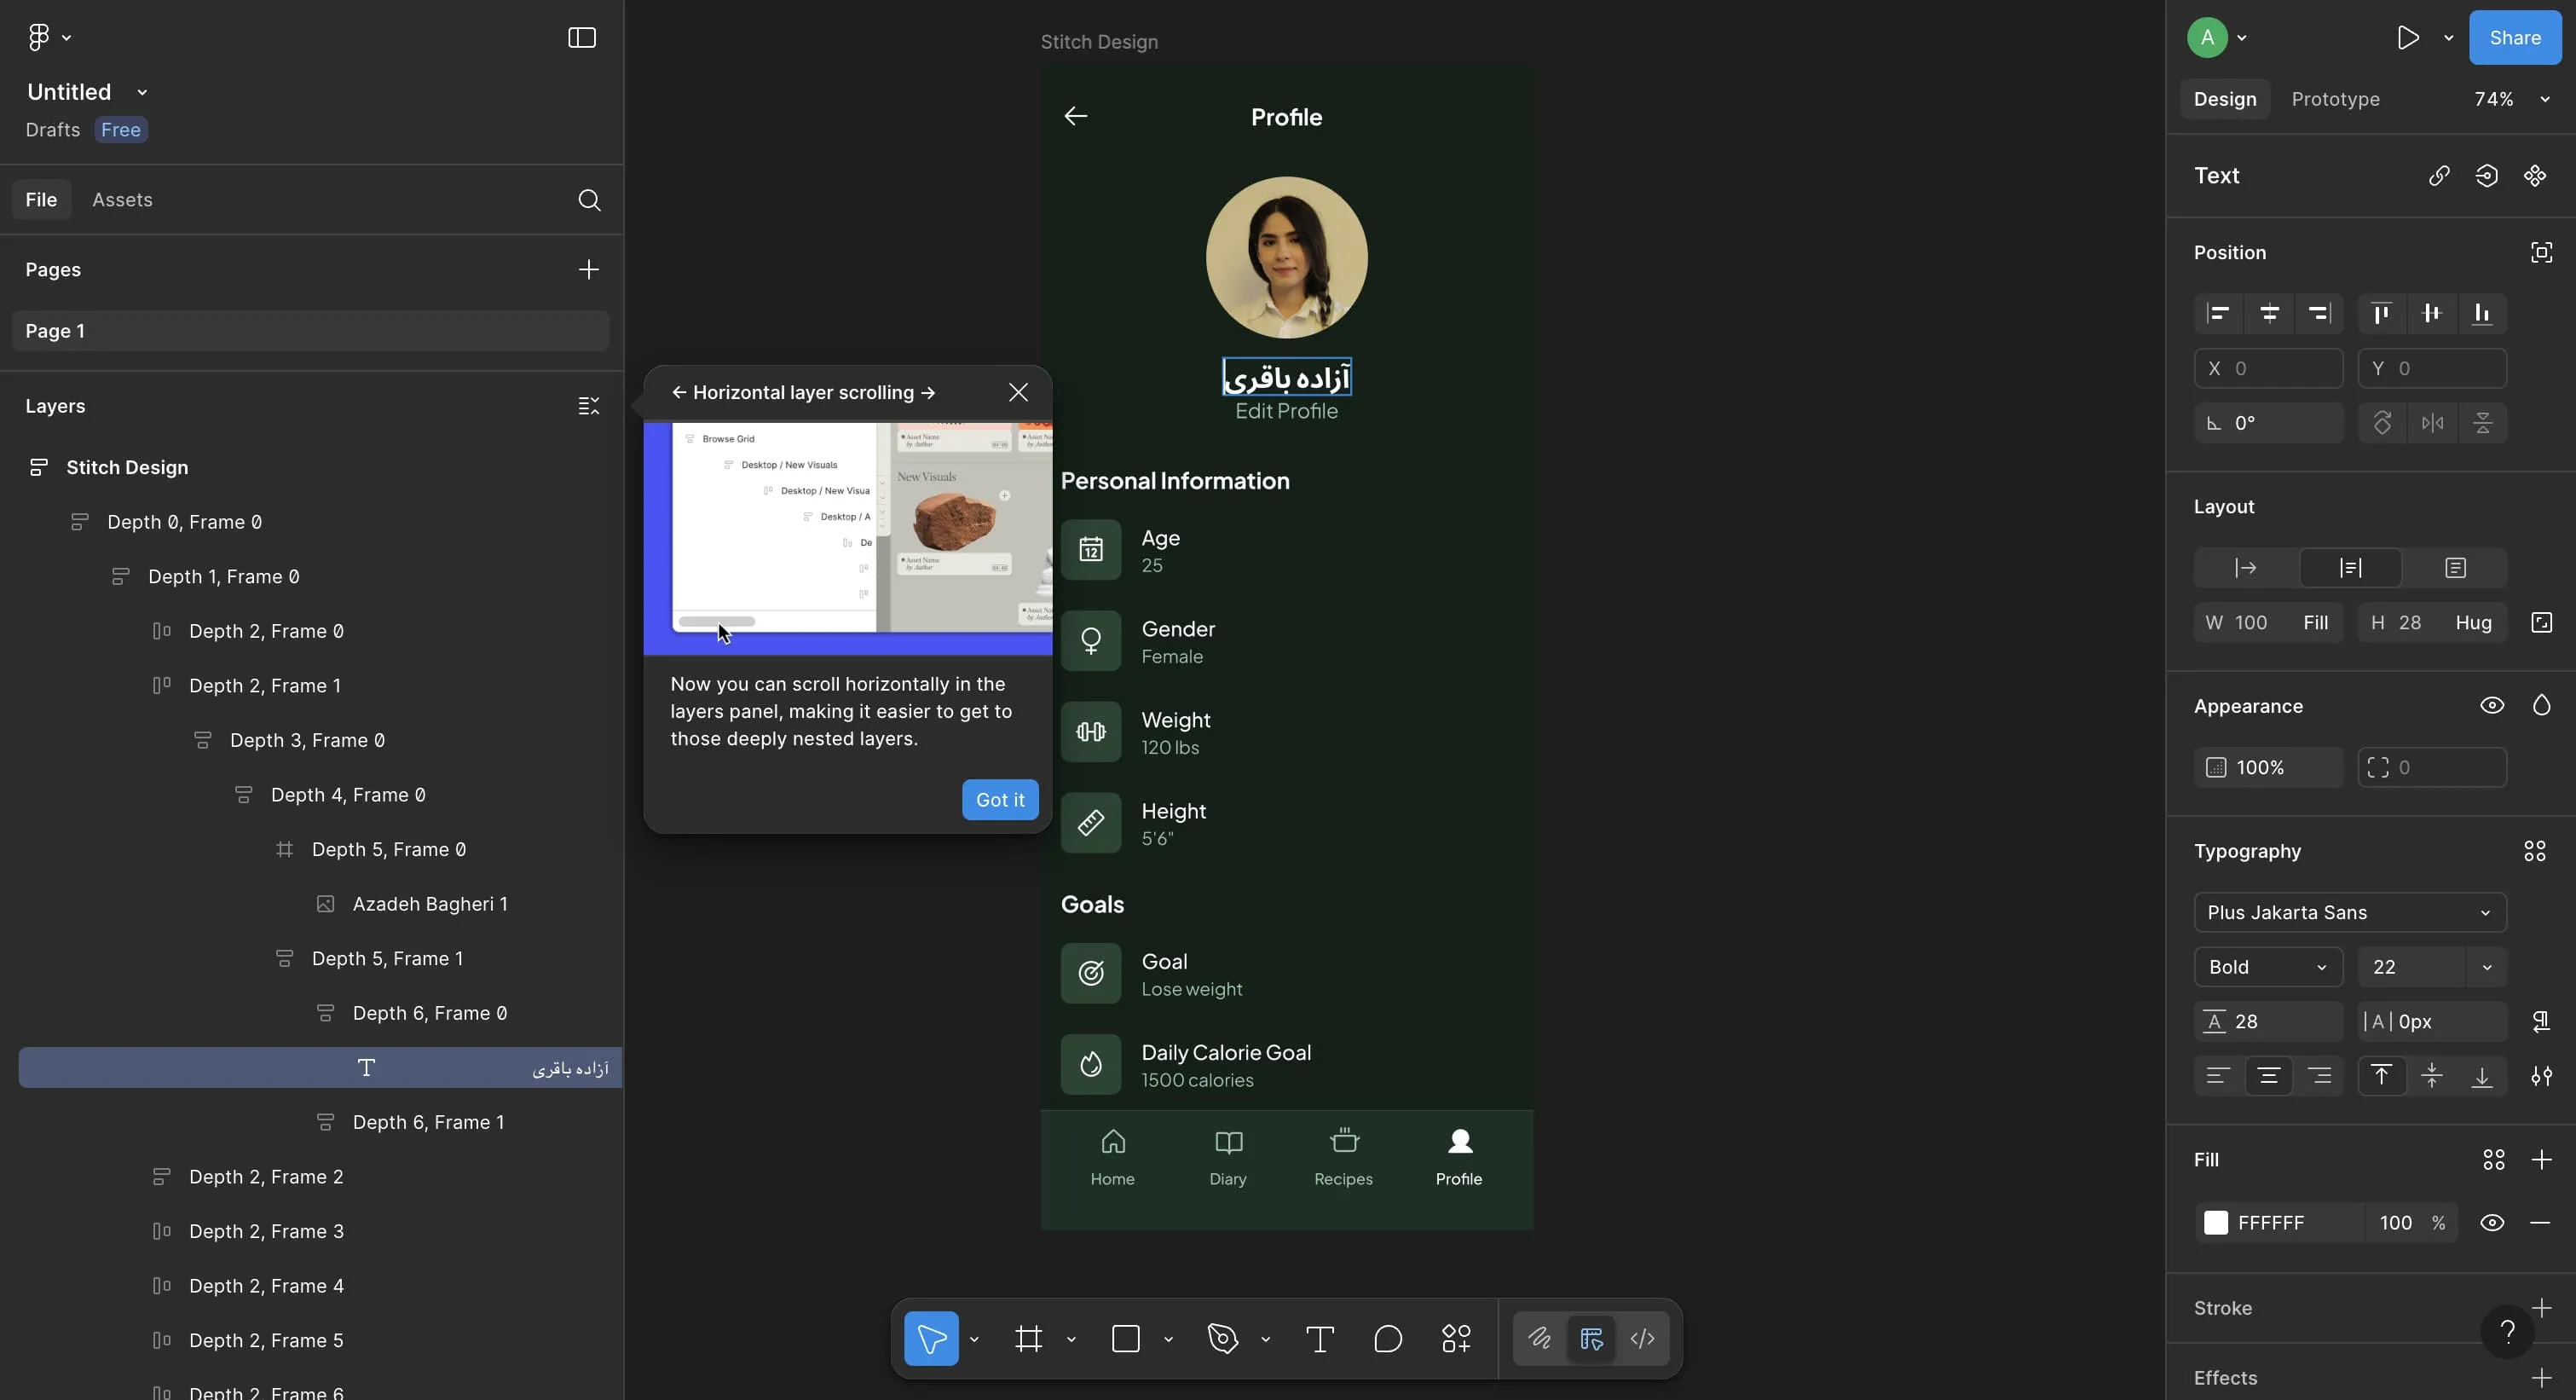Image resolution: width=2576 pixels, height=1400 pixels.
Task: Hide the FFFFFF fill layer
Action: (2492, 1222)
